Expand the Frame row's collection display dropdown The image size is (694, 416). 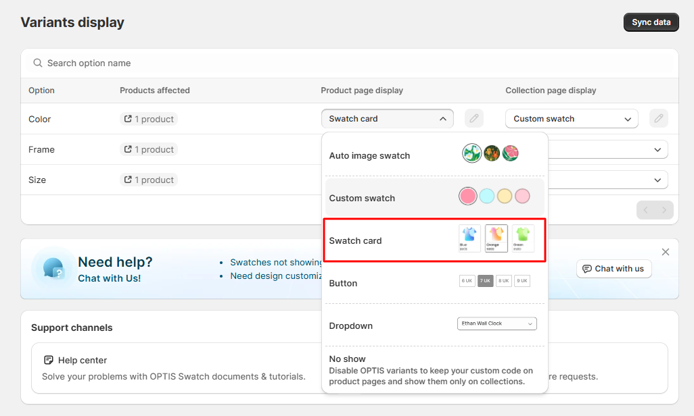[x=608, y=149]
